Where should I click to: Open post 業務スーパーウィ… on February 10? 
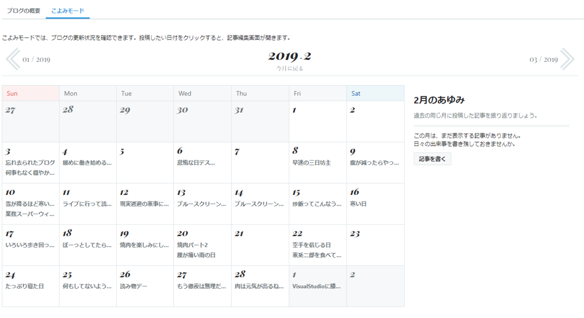click(30, 214)
